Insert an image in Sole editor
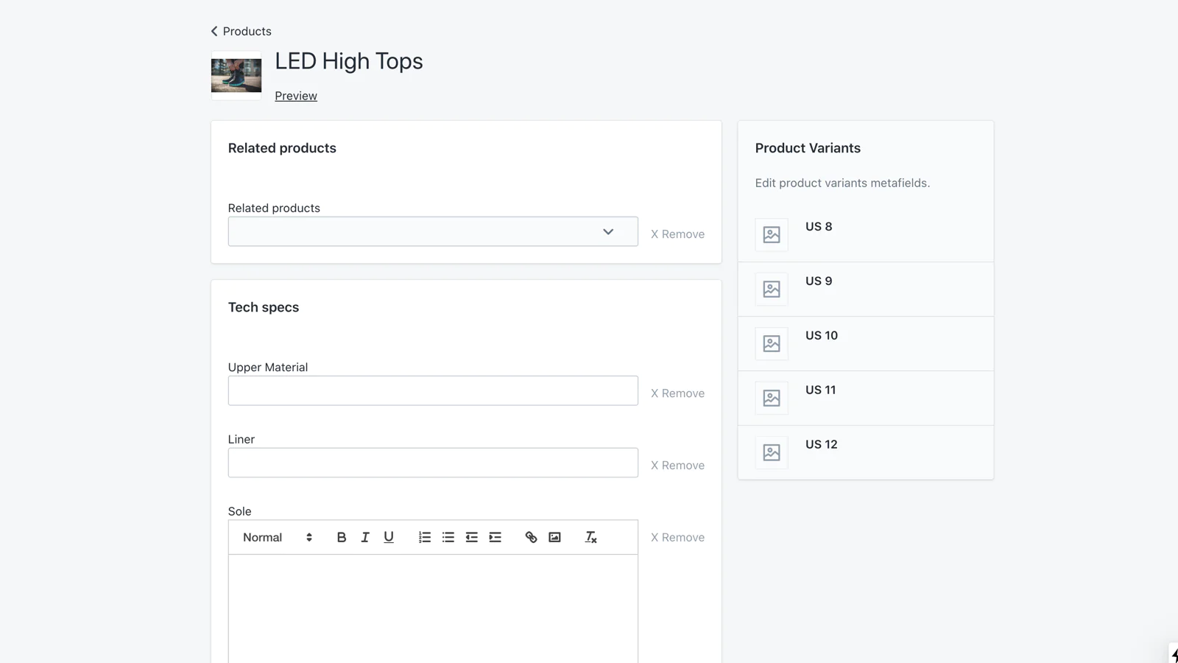The width and height of the screenshot is (1178, 663). pyautogui.click(x=555, y=538)
